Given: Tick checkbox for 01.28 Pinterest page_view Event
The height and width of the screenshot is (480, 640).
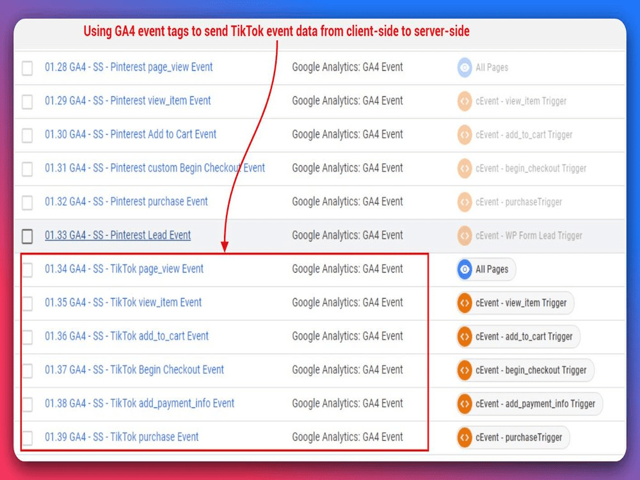Looking at the screenshot, I should 28,68.
